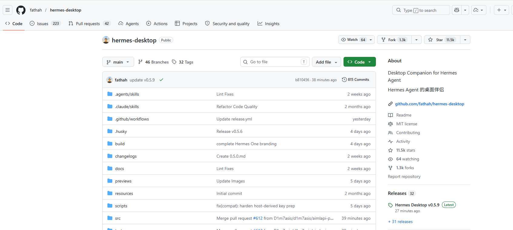513x230 pixels.
Task: View the + 31 releases link
Action: 400,222
